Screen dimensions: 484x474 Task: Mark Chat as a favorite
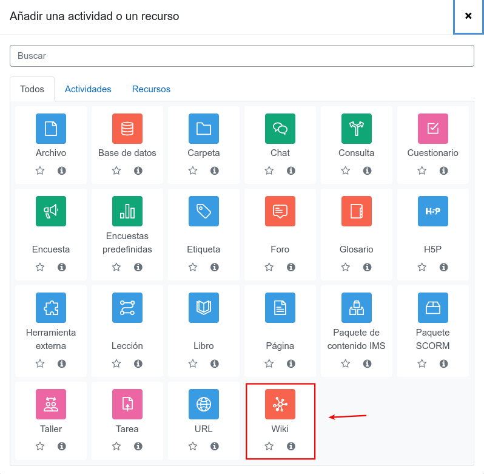click(269, 171)
